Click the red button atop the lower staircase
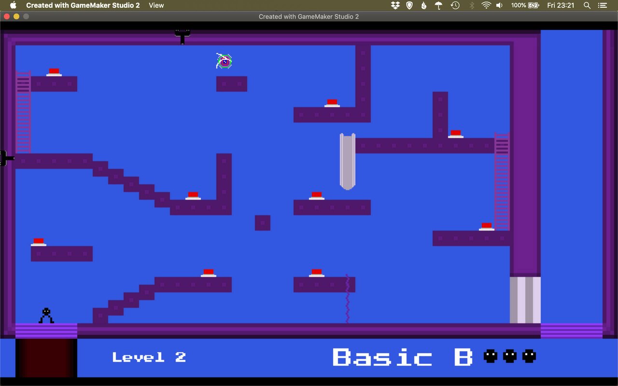Screen dimensions: 618x386 (x=209, y=273)
